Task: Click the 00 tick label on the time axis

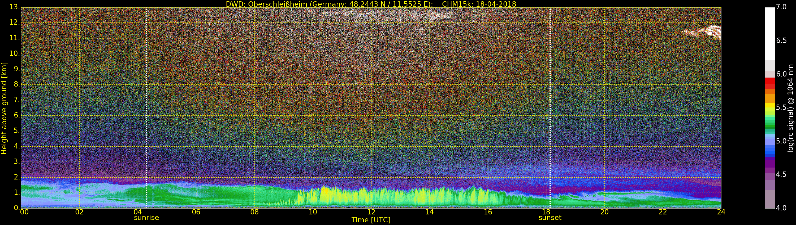Action: pos(24,212)
